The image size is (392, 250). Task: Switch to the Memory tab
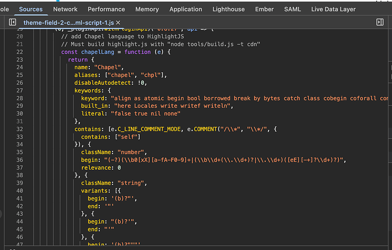pyautogui.click(x=147, y=9)
